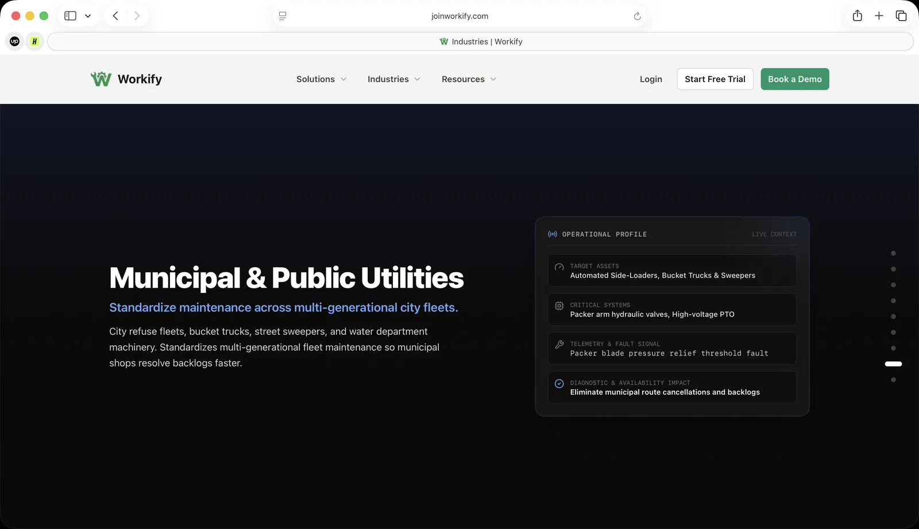Show tab overview icon

tap(901, 16)
